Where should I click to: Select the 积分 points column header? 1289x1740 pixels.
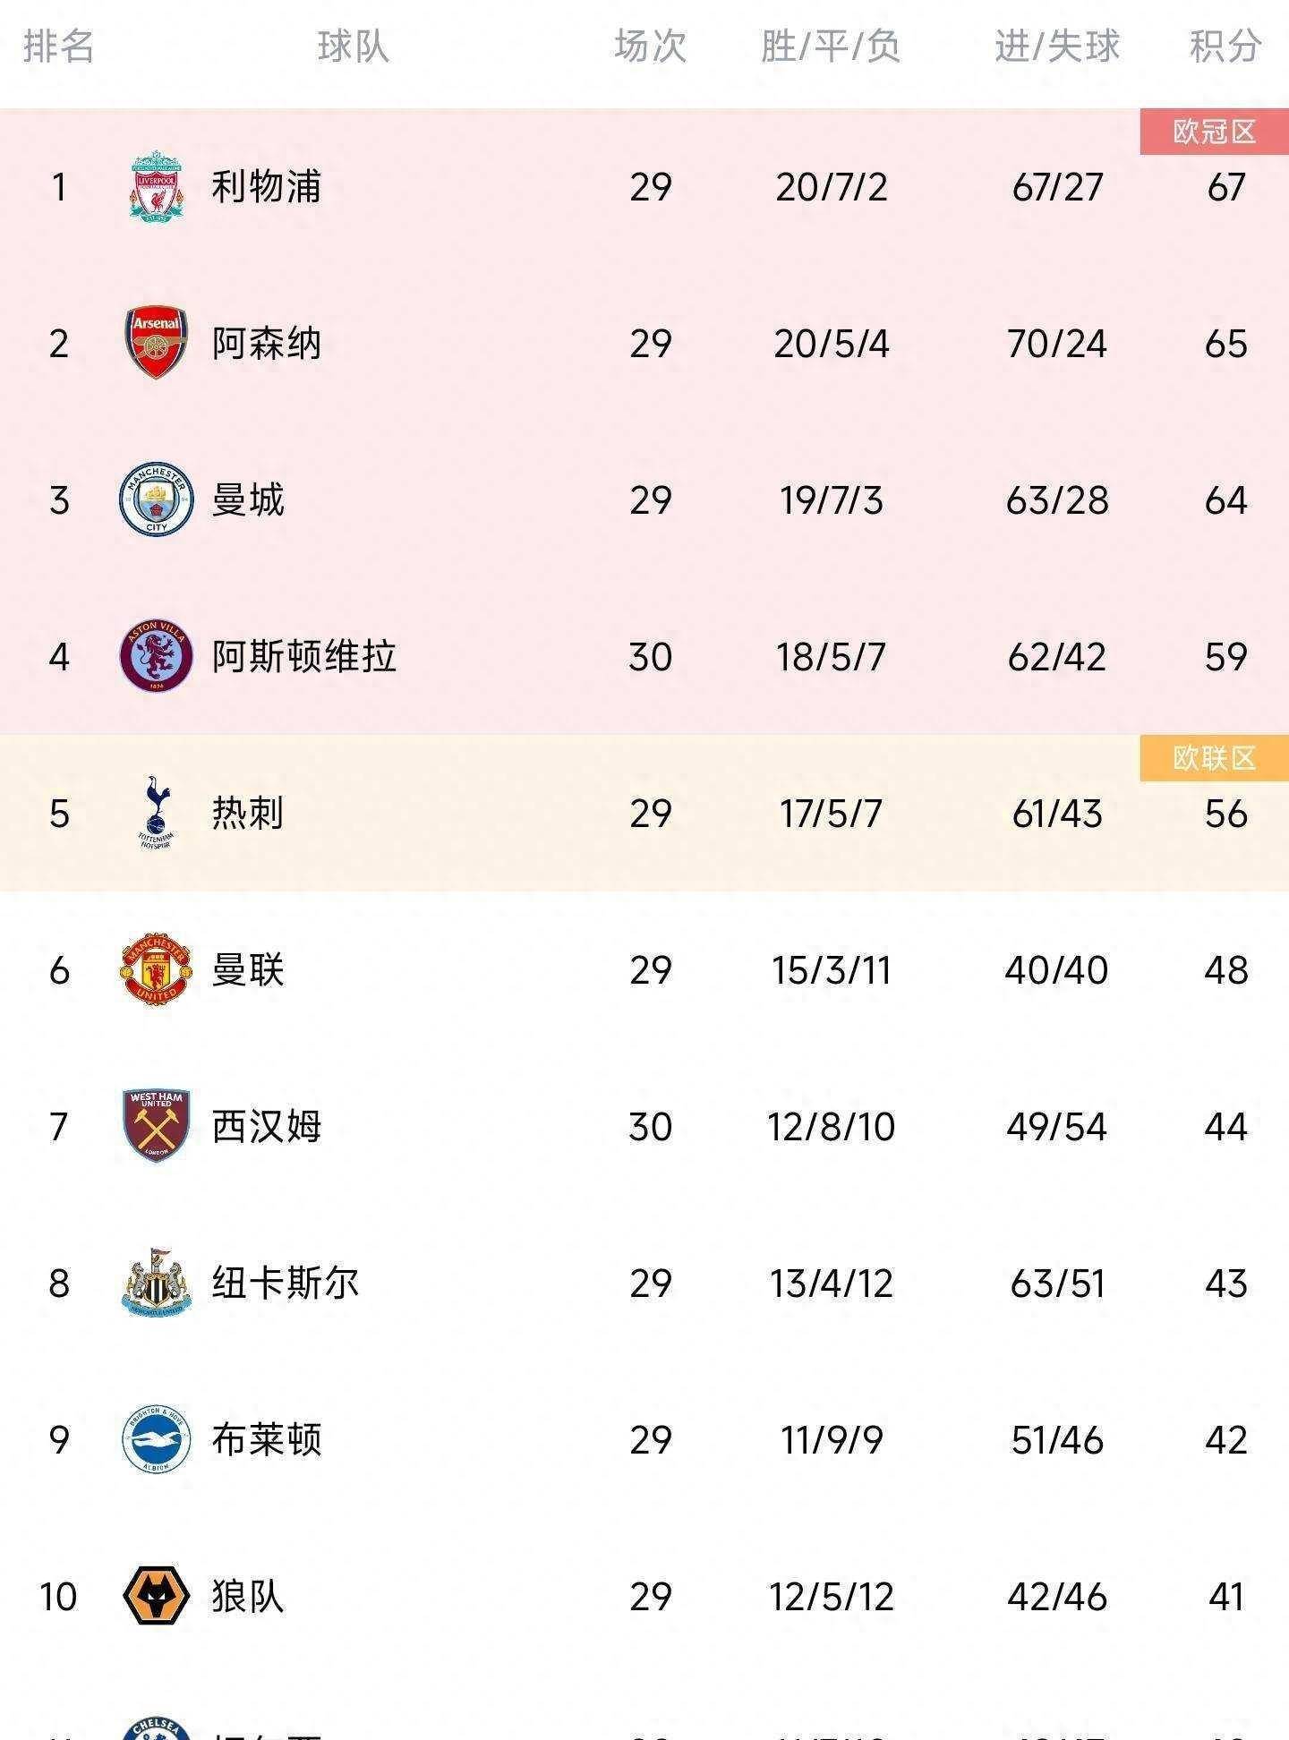(x=1225, y=46)
